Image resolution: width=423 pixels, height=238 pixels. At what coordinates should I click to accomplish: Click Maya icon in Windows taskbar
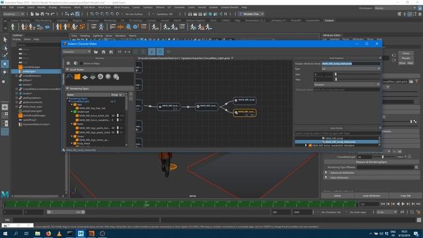tap(81, 233)
